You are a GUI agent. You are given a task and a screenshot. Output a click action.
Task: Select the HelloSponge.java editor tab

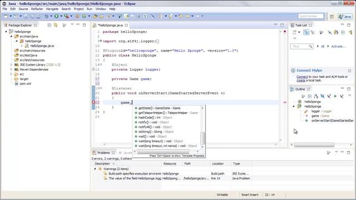(x=110, y=25)
